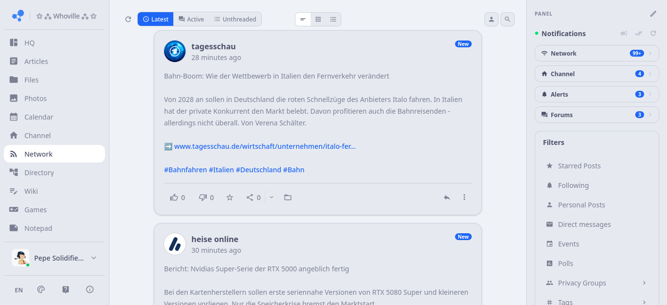Star the tagesschau post

230,198
